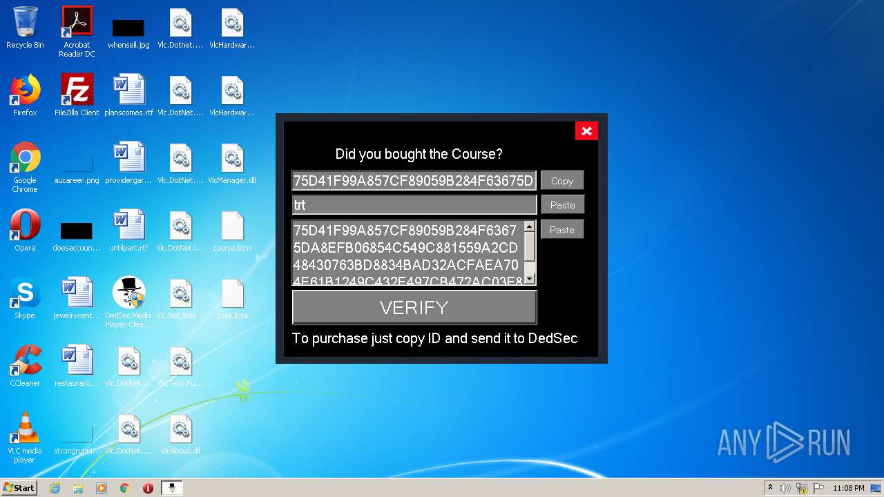Click into the 'trt' text field
The image size is (884, 497).
click(414, 205)
